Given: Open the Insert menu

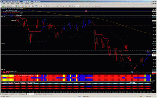Looking at the screenshot, I should tap(12, 3).
